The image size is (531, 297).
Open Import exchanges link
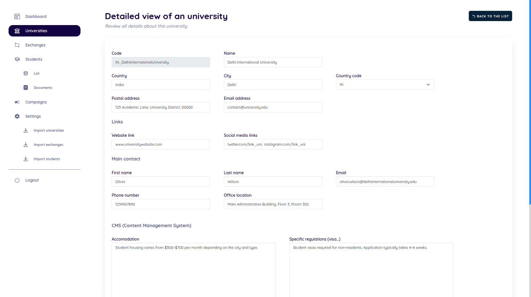pyautogui.click(x=48, y=145)
